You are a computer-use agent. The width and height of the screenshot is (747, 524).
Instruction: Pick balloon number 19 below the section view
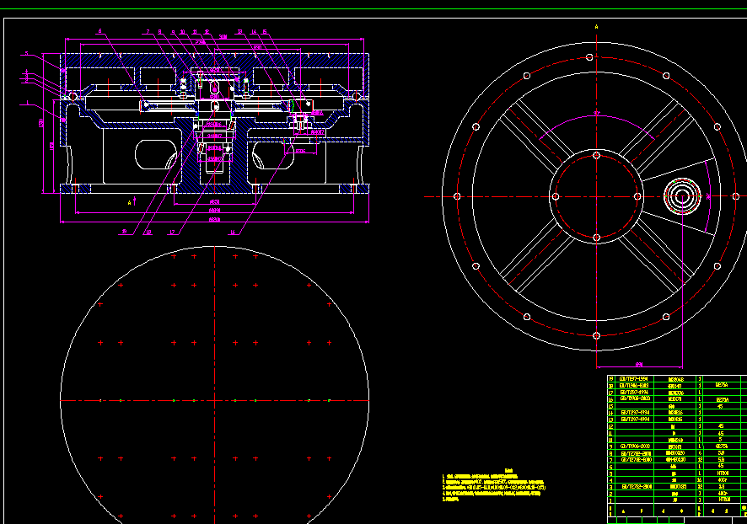(124, 232)
